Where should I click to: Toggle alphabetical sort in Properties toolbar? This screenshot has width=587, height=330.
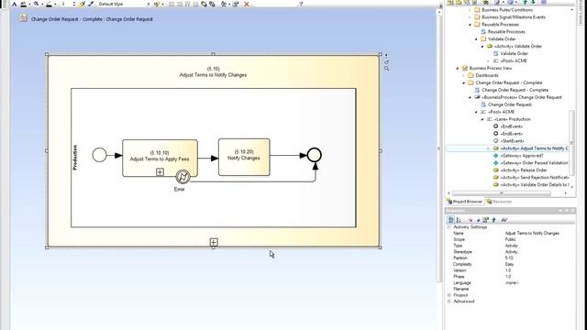(459, 220)
